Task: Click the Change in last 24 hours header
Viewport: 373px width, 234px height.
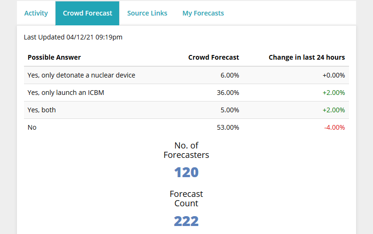Action: click(x=307, y=57)
